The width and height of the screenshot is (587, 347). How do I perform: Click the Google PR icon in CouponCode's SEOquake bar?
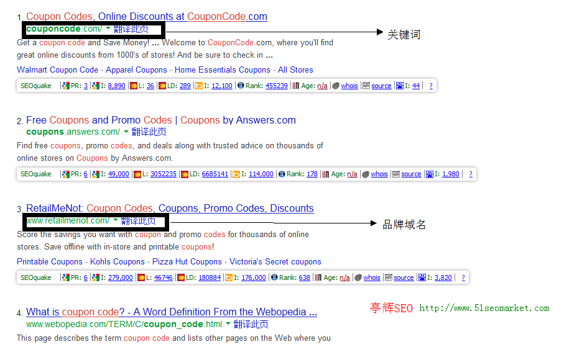pos(65,86)
